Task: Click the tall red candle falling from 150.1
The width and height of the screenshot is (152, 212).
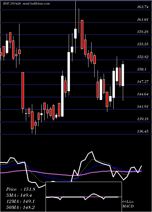Action: (x=23, y=91)
